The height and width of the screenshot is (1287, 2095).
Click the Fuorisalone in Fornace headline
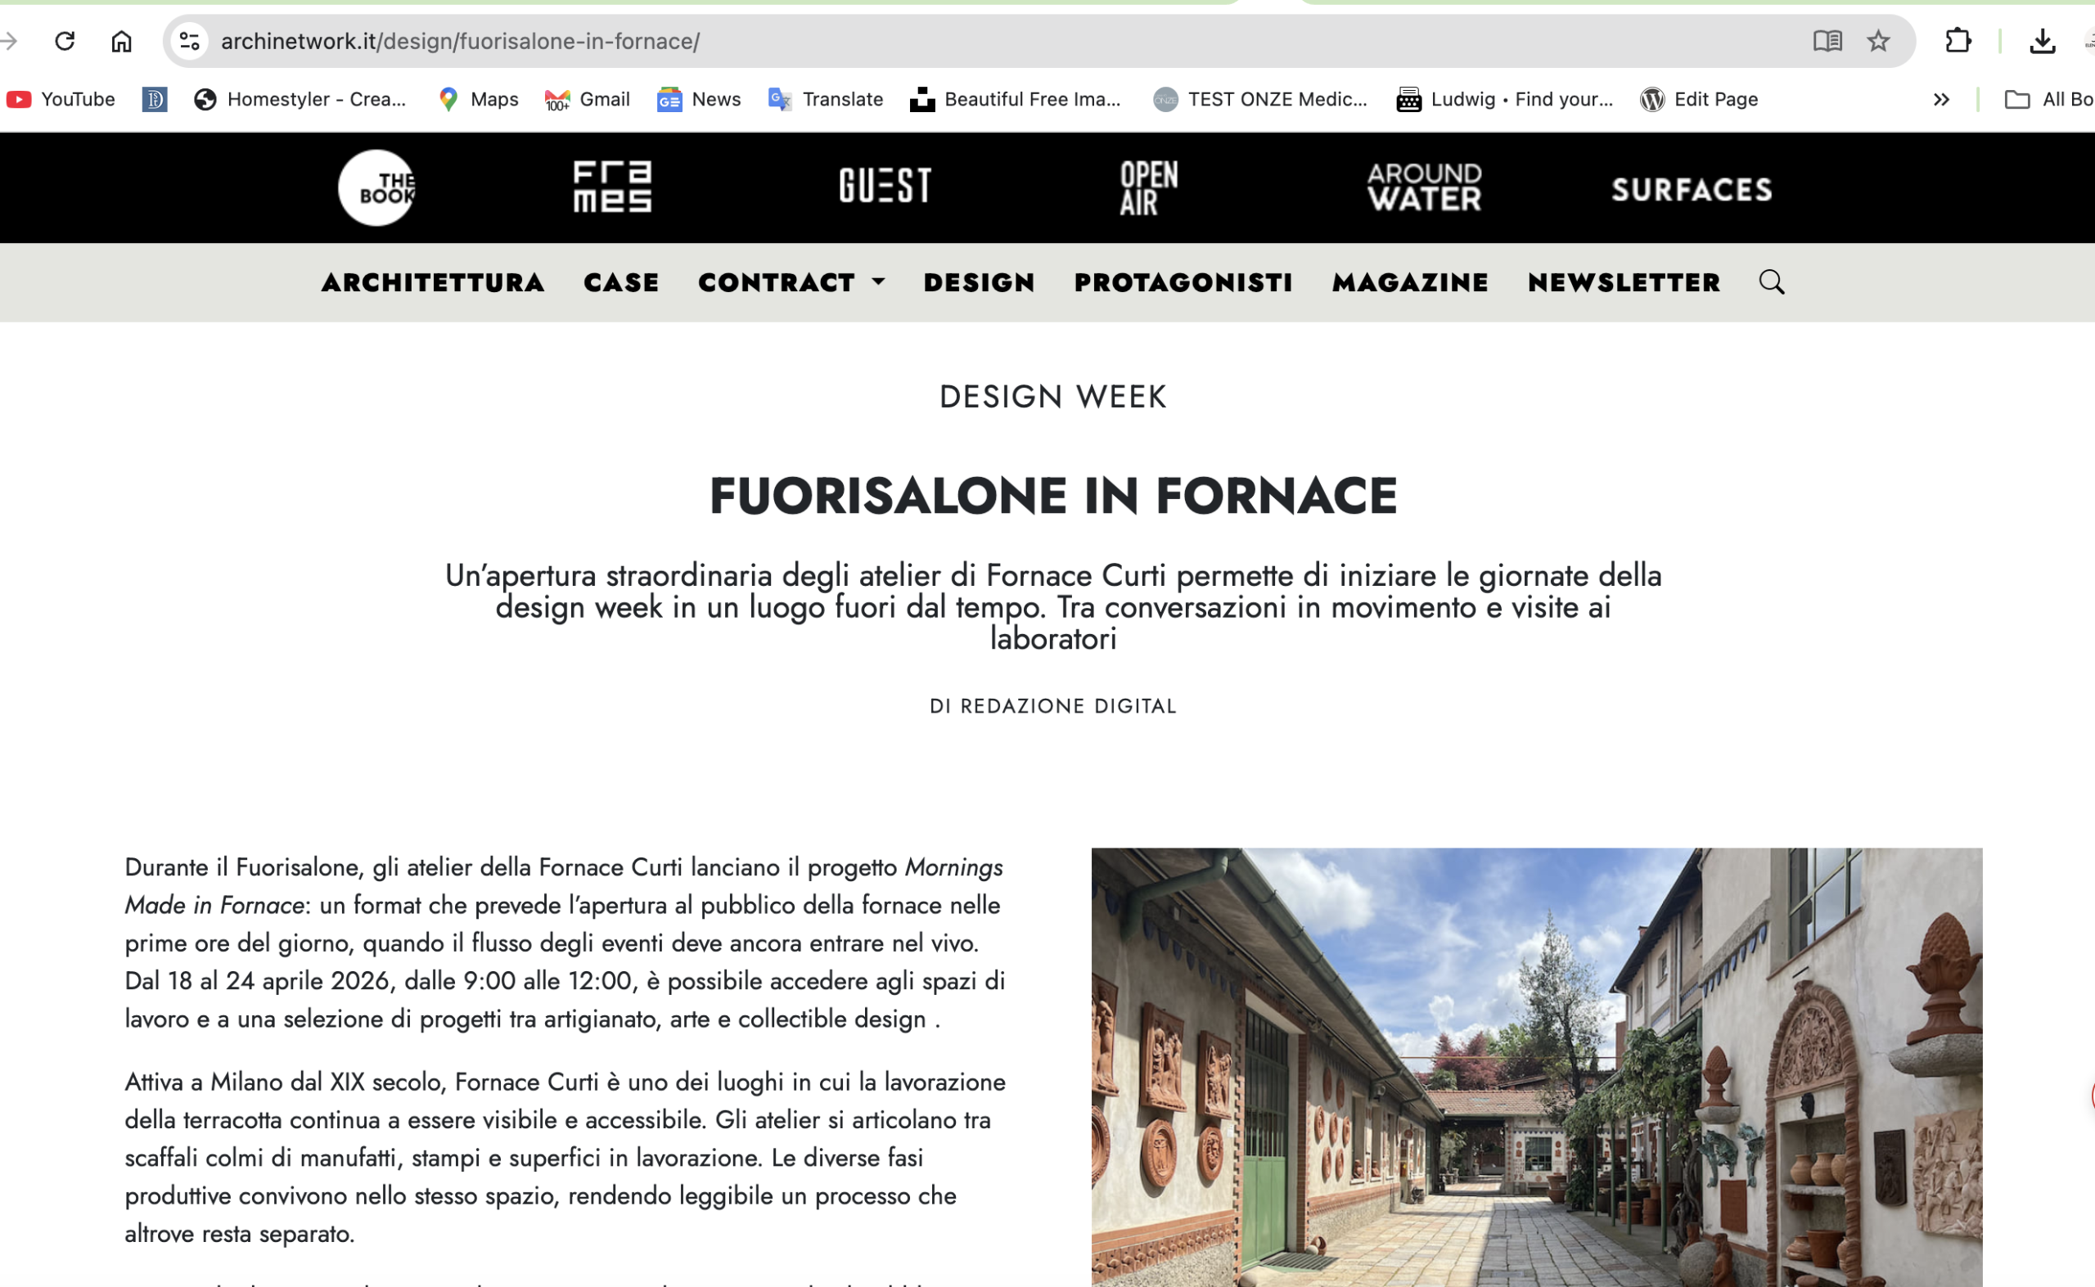tap(1053, 495)
